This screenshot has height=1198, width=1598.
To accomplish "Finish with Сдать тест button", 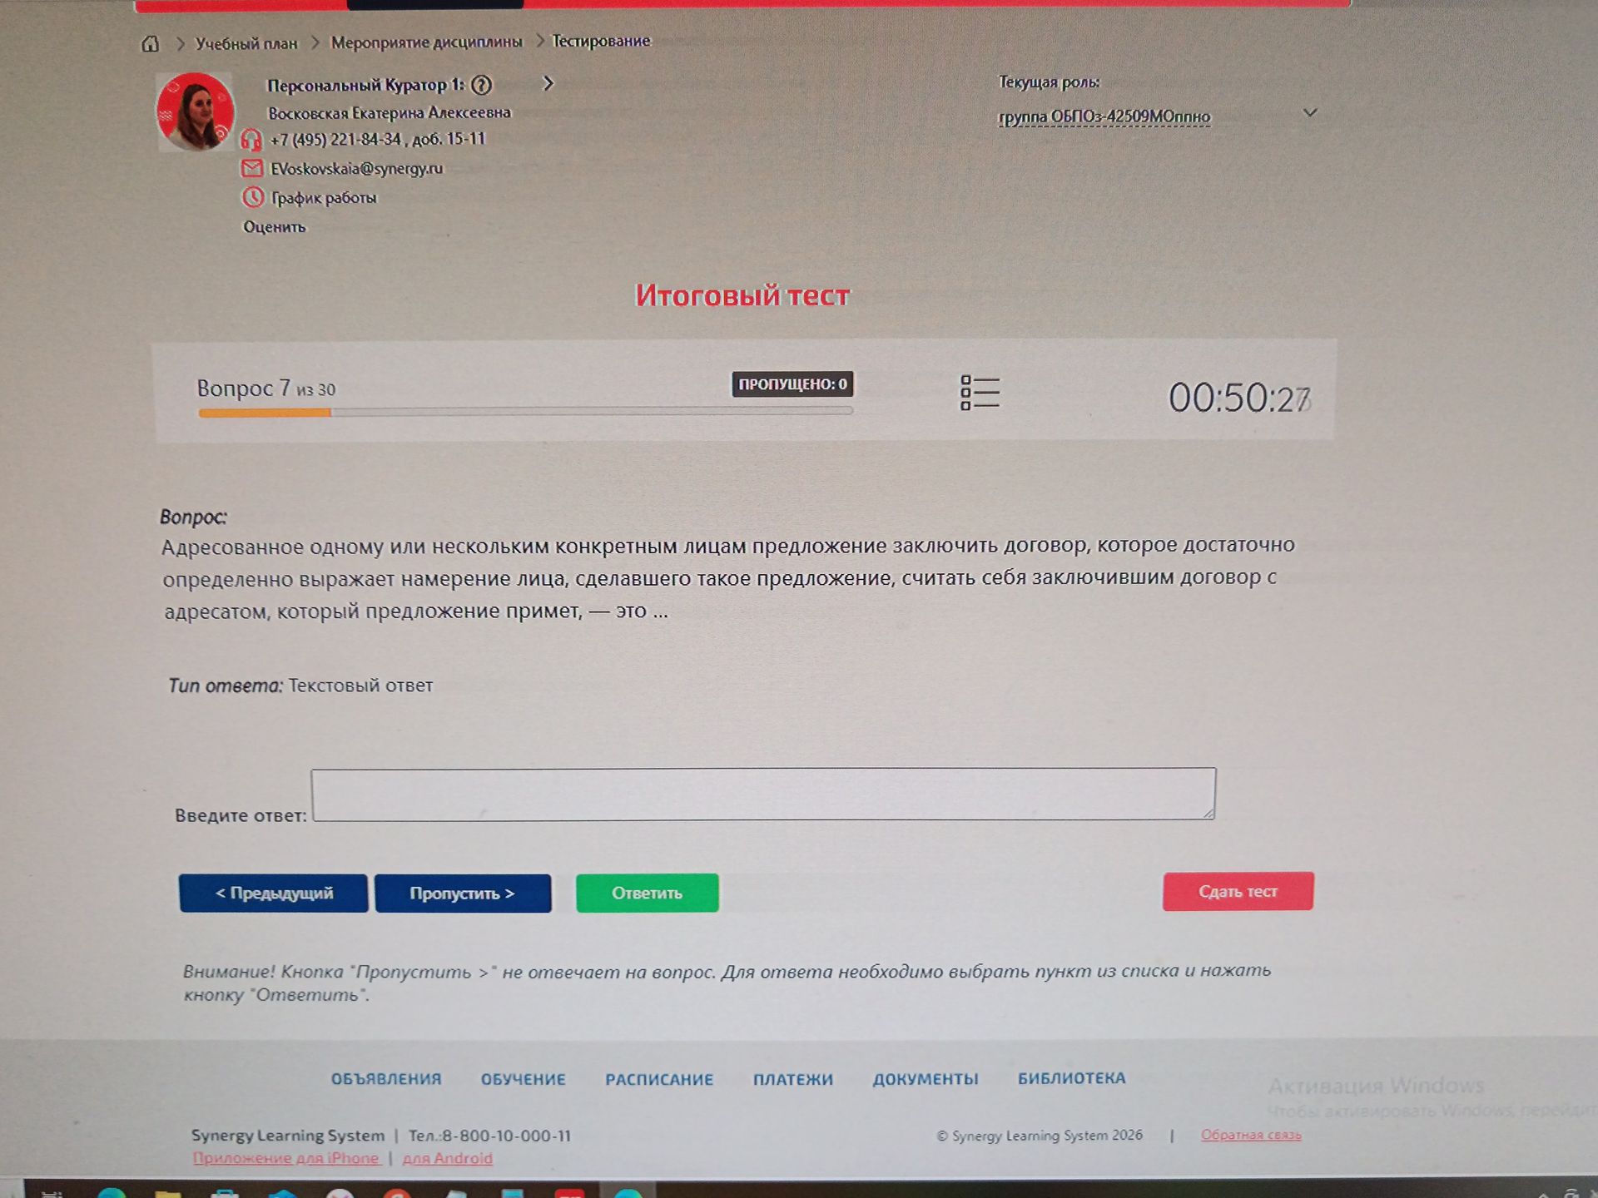I will coord(1238,891).
